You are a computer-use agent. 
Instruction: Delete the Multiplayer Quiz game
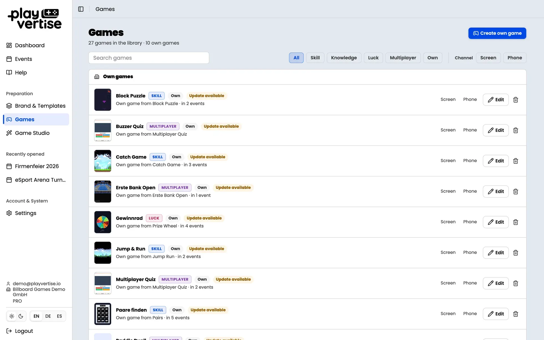[x=516, y=283]
